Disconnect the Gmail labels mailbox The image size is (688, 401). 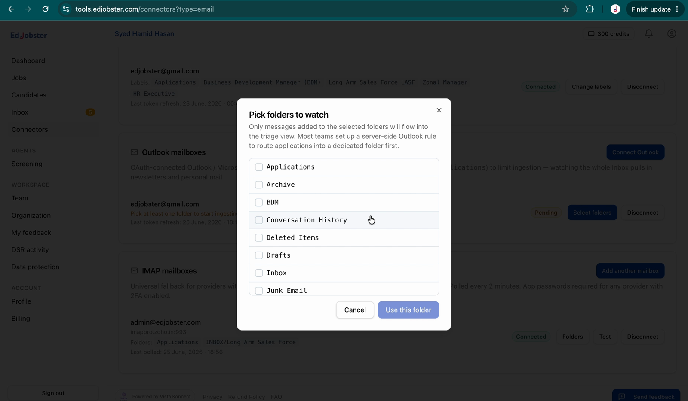[642, 87]
